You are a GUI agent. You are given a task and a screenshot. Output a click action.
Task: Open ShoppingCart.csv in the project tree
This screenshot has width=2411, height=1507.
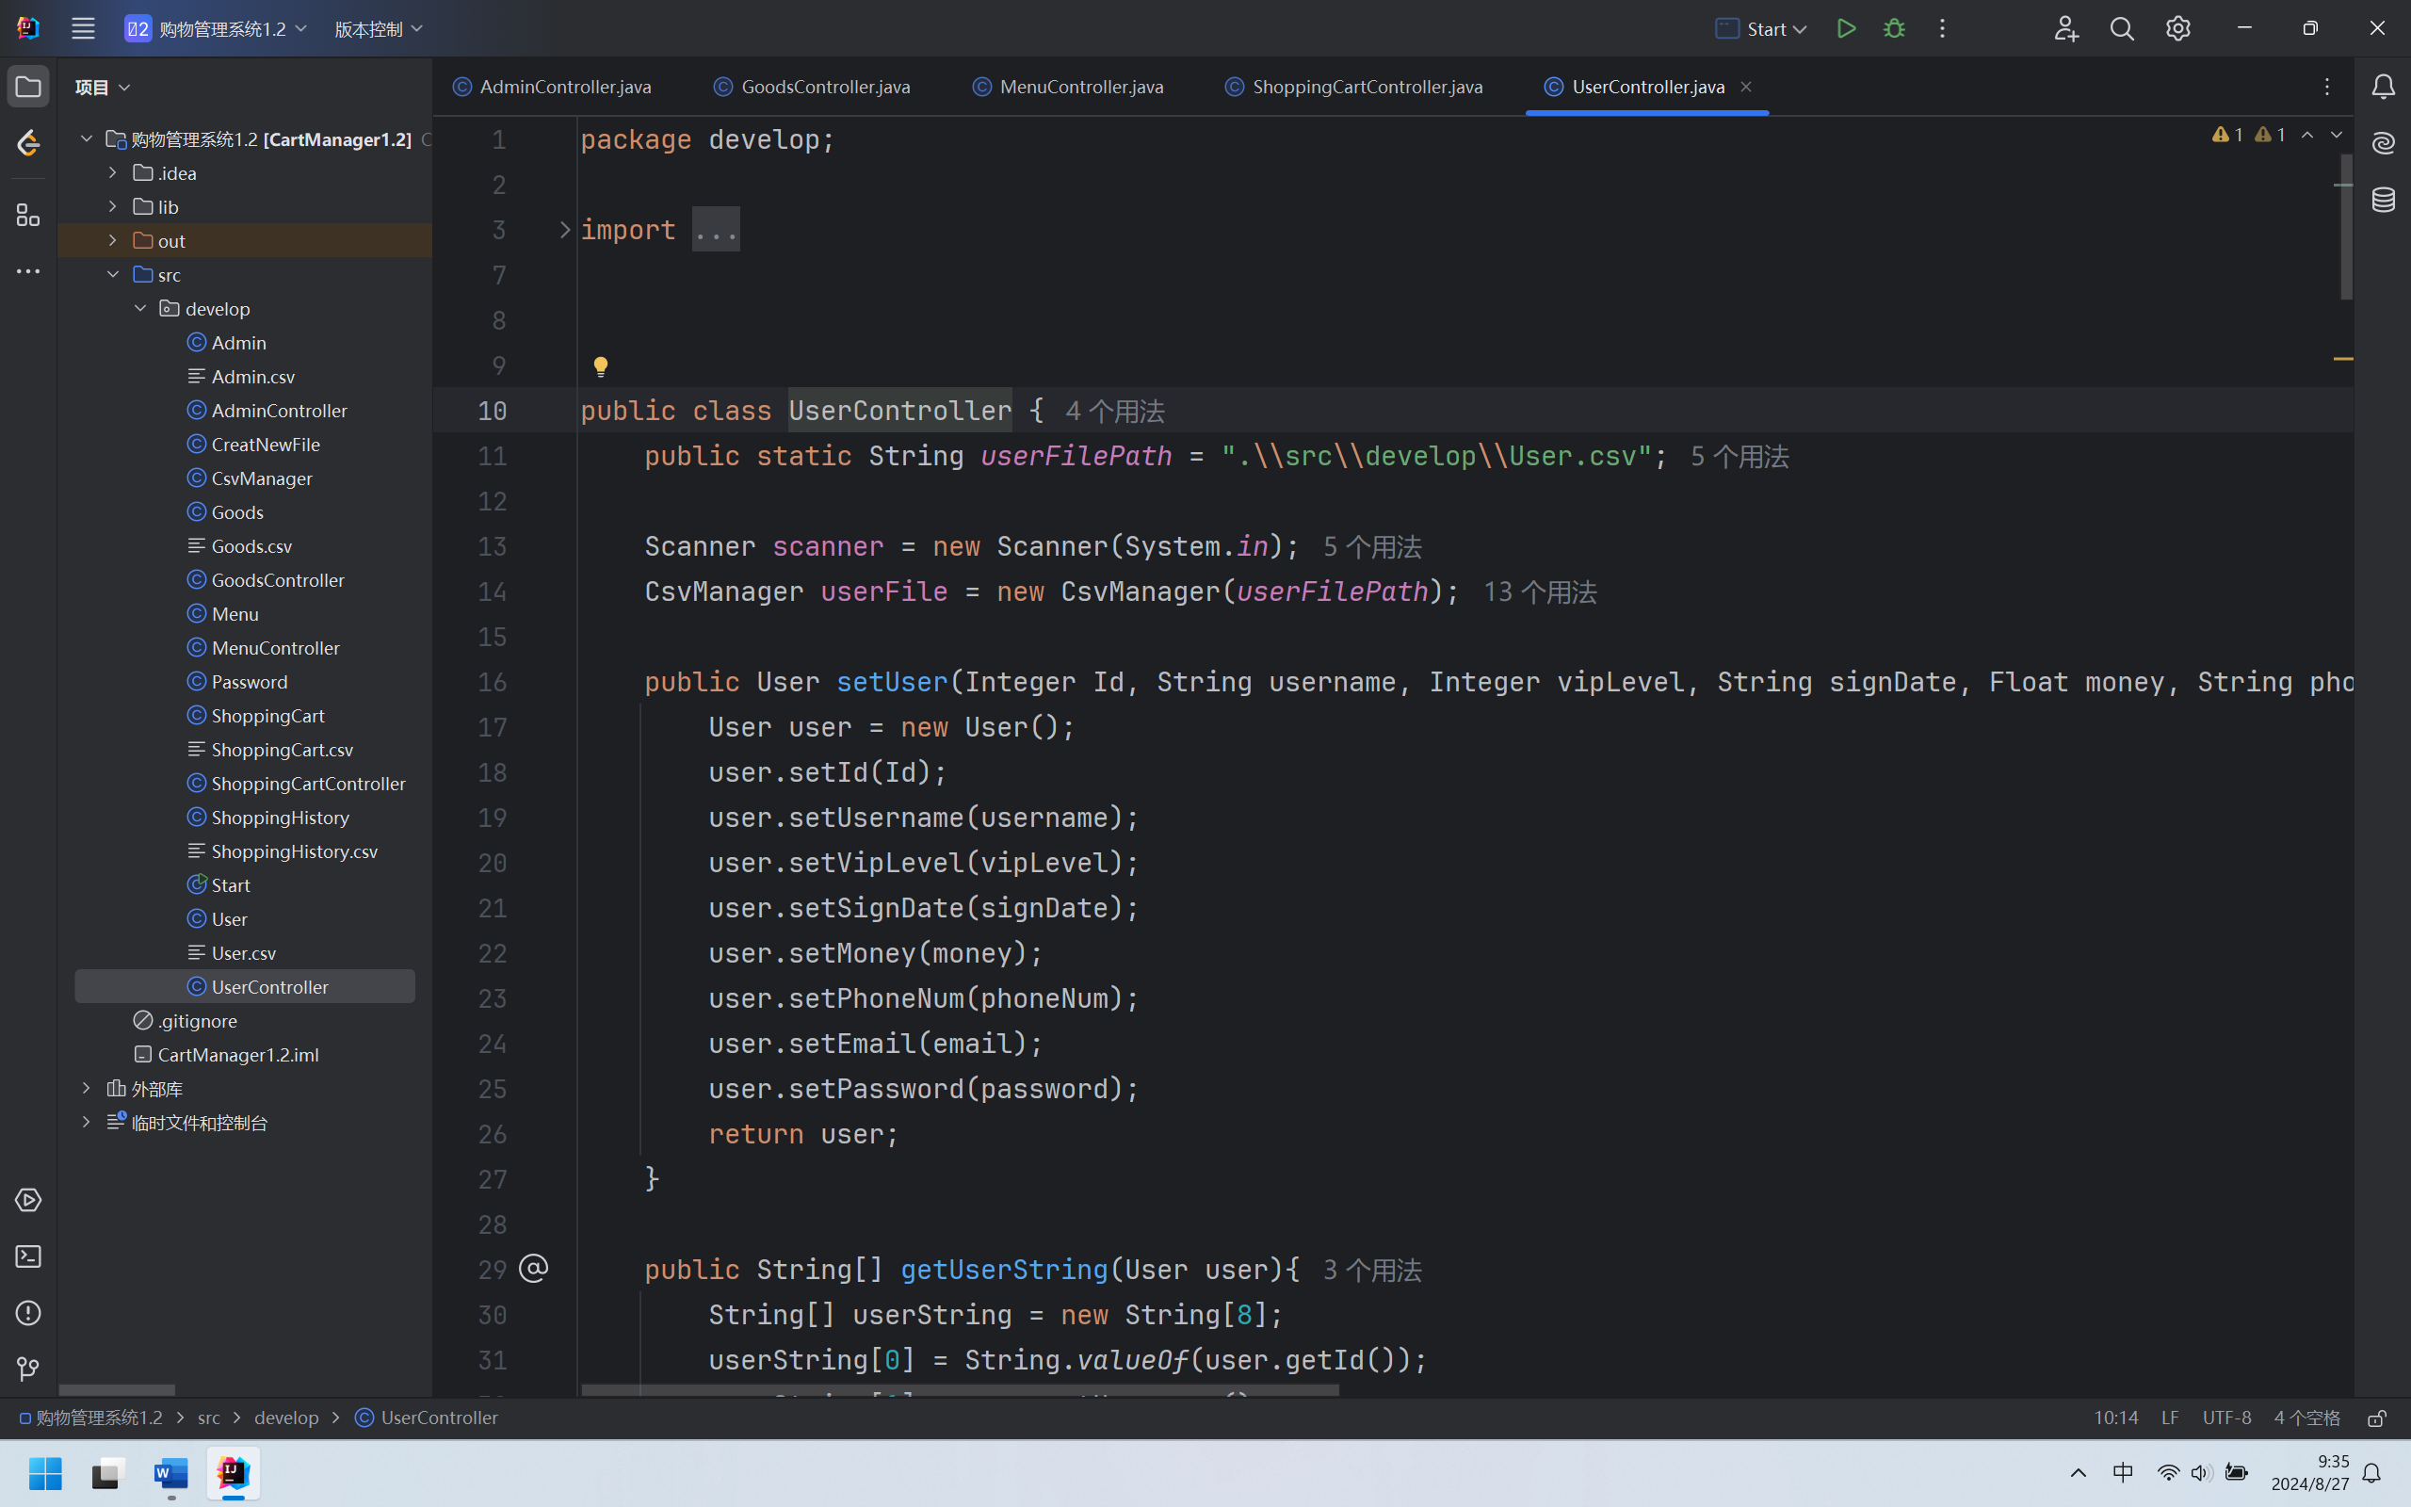click(282, 750)
